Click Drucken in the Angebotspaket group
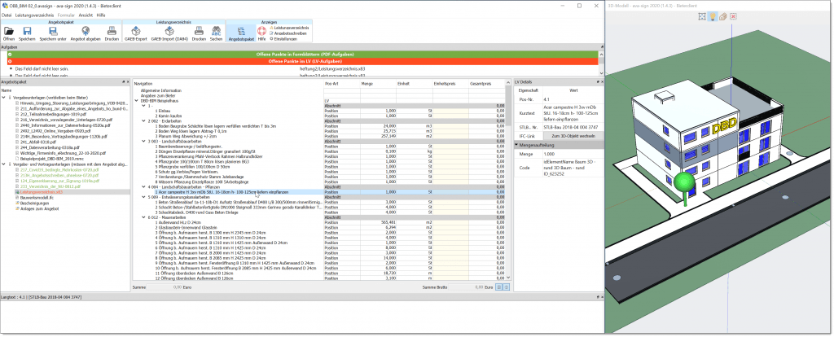834x337 pixels. tap(112, 32)
